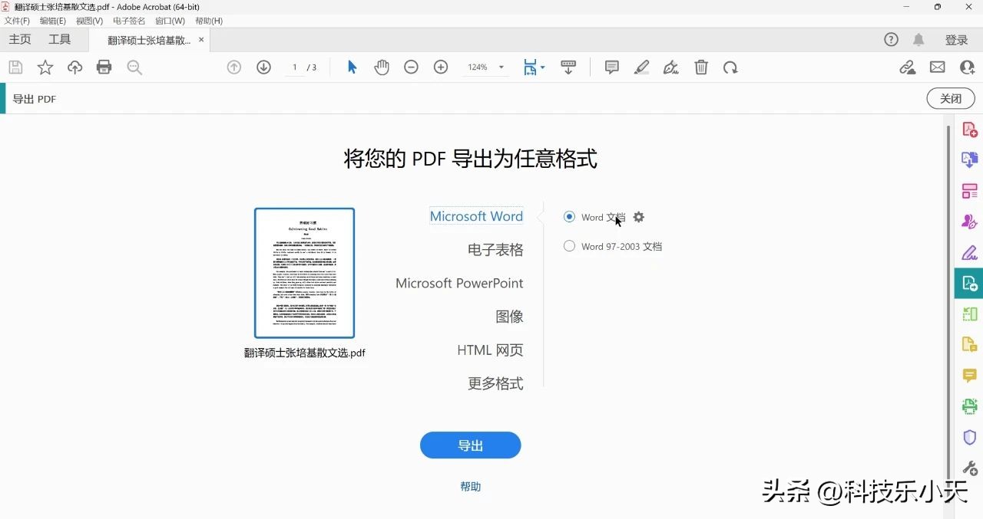983x519 pixels.
Task: Open the Protect shield tool
Action: click(968, 437)
